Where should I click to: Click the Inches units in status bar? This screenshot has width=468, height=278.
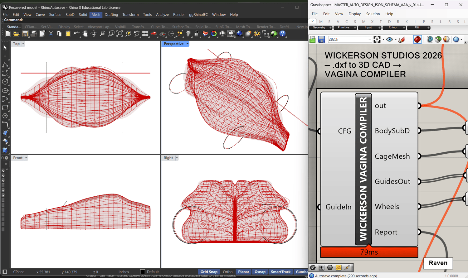[124, 272]
